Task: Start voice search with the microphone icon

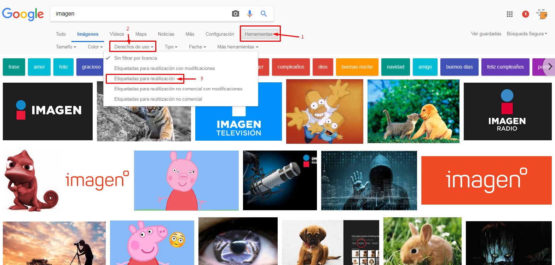Action: (250, 14)
